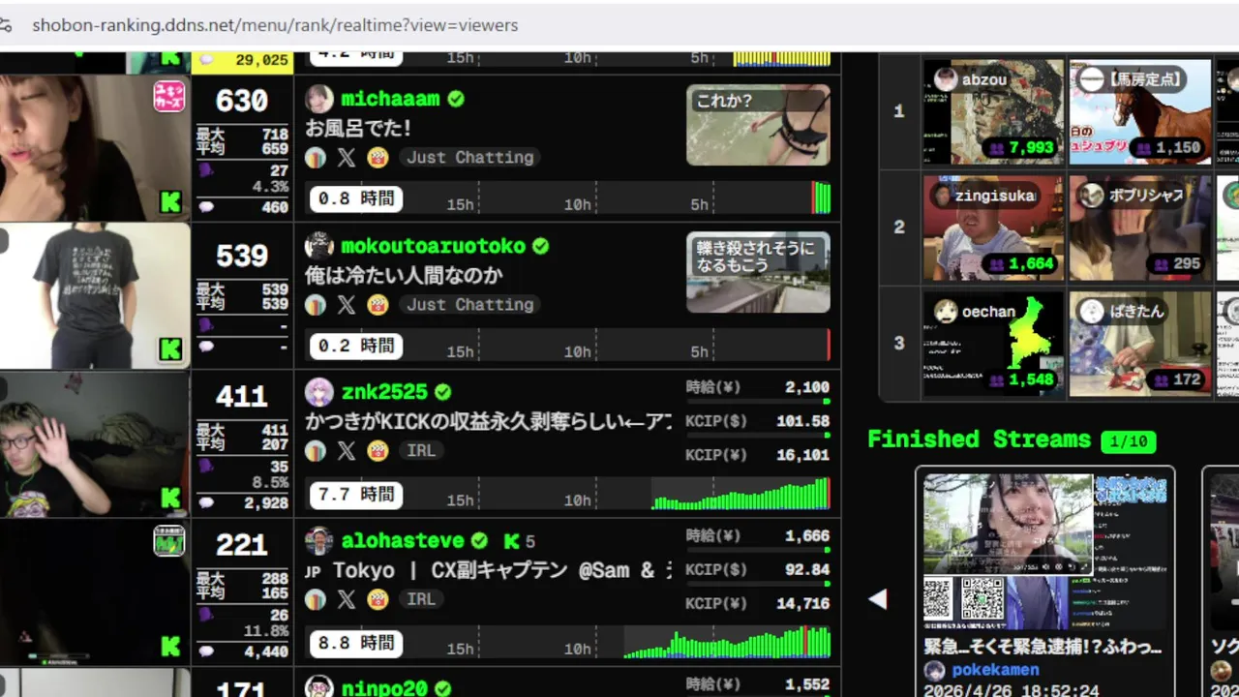Open mokoutoaruotoko's stats chart icon
Image resolution: width=1239 pixels, height=697 pixels.
pos(316,304)
